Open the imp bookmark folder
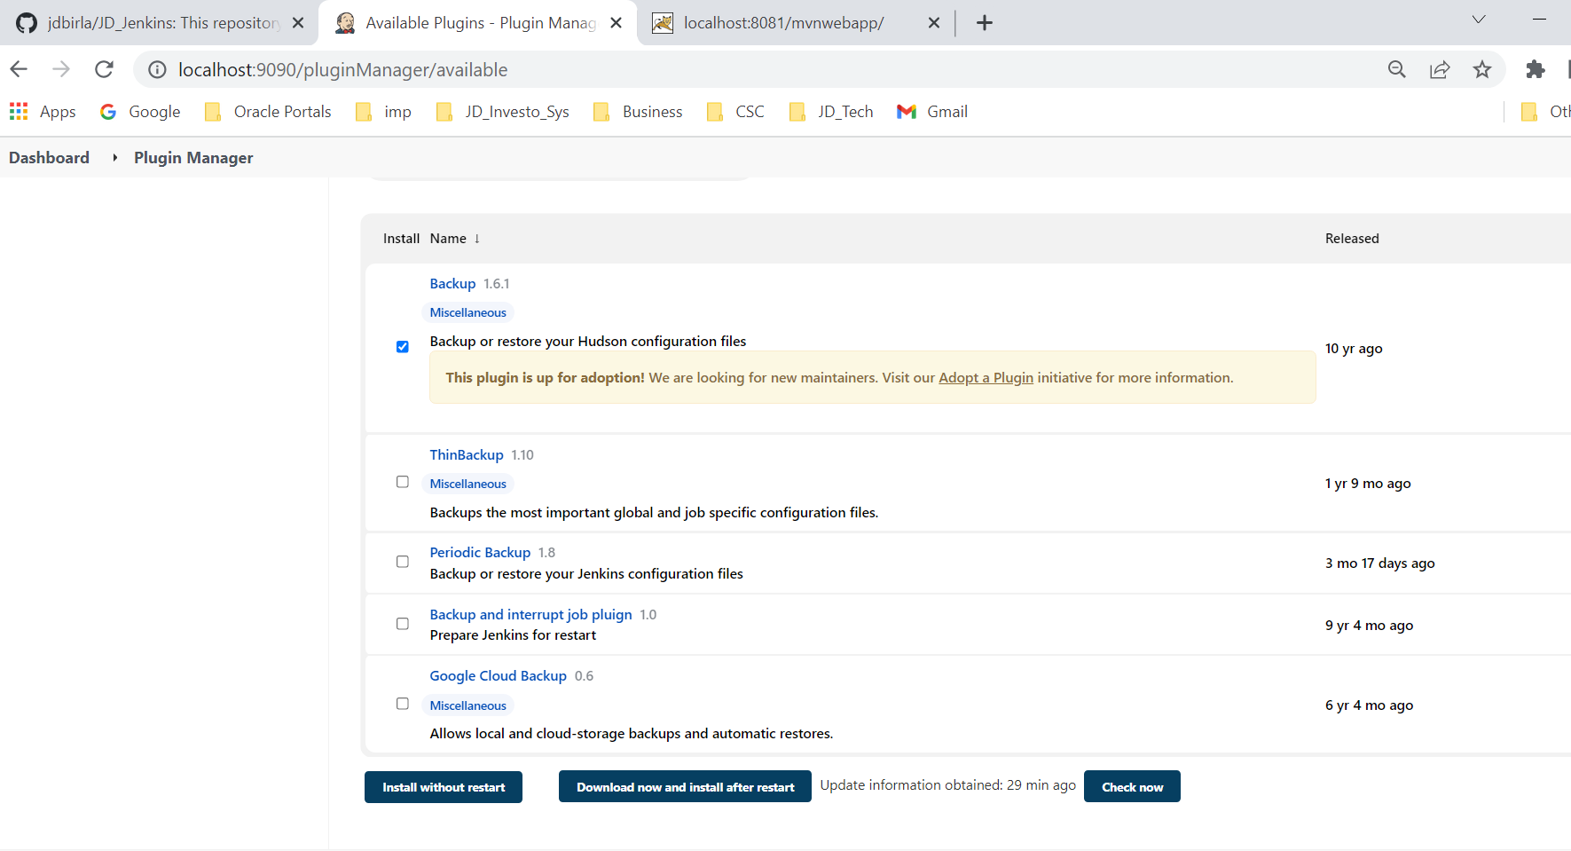 click(384, 112)
